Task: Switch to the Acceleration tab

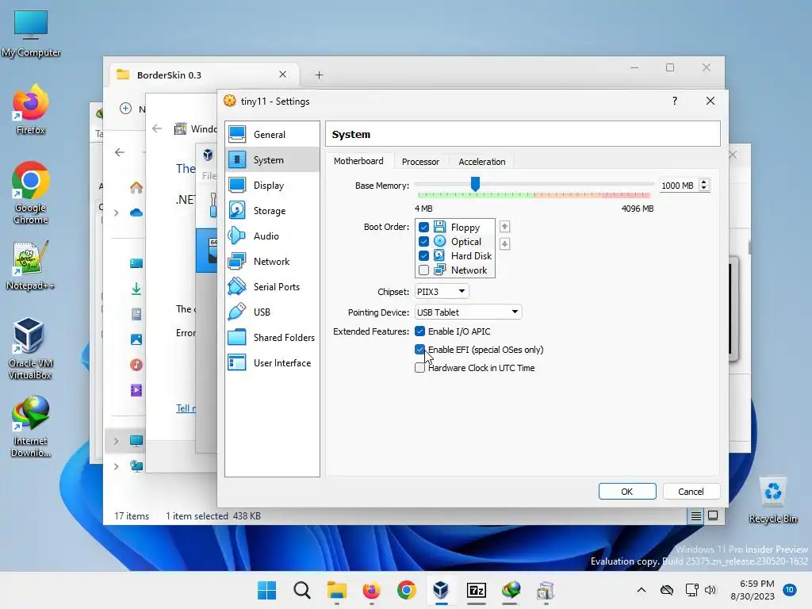Action: click(481, 162)
